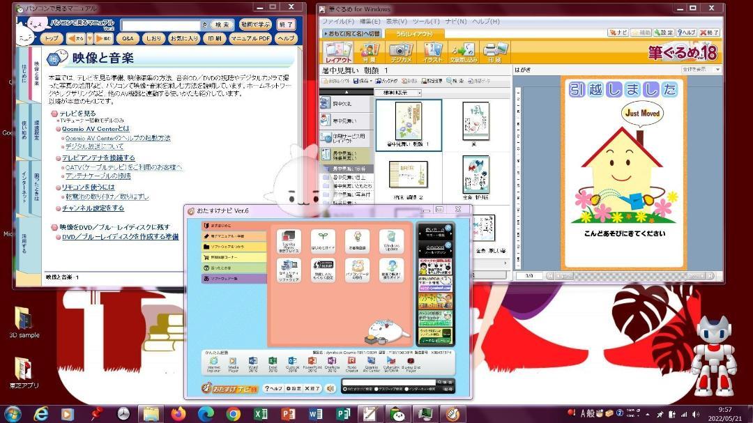The width and height of the screenshot is (753, 423).
Task: Collapse the category list with the up arrow
Action: point(347,92)
